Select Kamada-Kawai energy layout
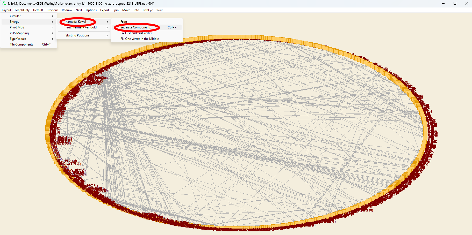 coord(76,22)
